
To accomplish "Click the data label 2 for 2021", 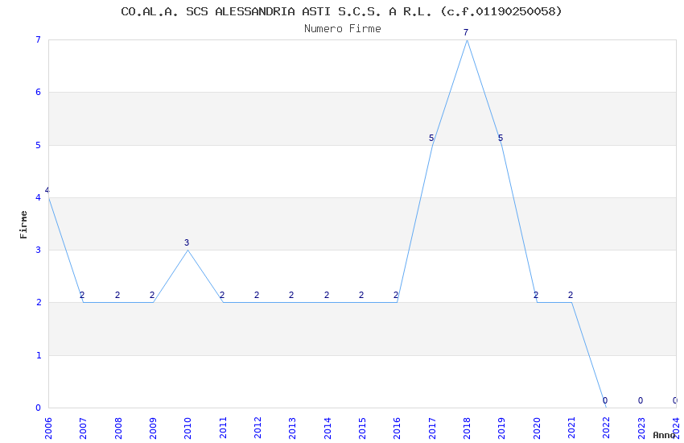I will coord(571,295).
